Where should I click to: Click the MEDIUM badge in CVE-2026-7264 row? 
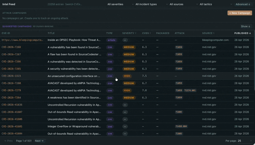[x=129, y=98]
